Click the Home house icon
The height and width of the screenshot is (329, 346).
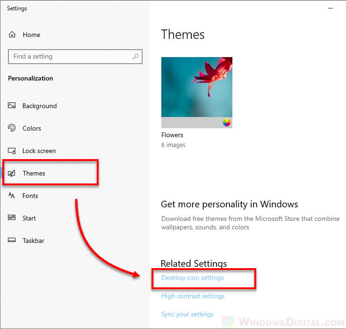[12, 35]
